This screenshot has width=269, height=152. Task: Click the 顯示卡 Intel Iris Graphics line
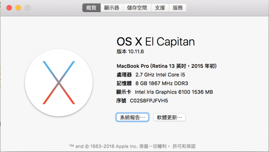tap(165, 92)
